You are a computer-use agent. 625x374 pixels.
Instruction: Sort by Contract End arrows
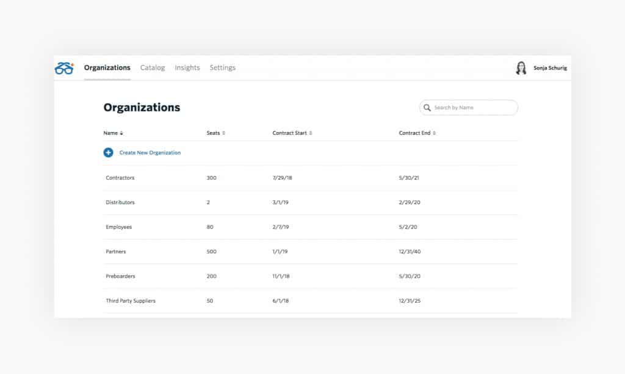pos(434,133)
